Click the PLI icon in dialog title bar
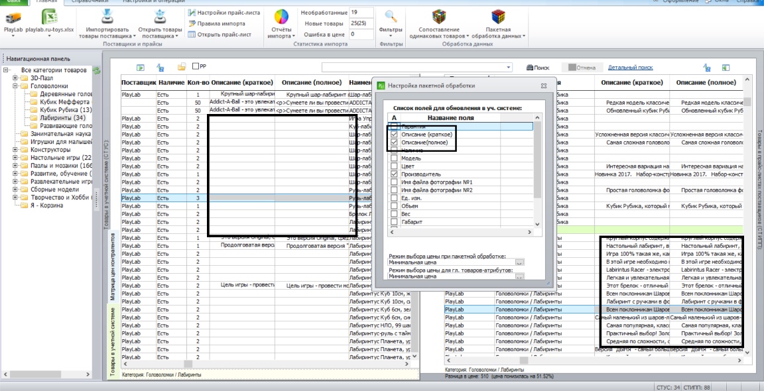The height and width of the screenshot is (391, 764). click(381, 85)
